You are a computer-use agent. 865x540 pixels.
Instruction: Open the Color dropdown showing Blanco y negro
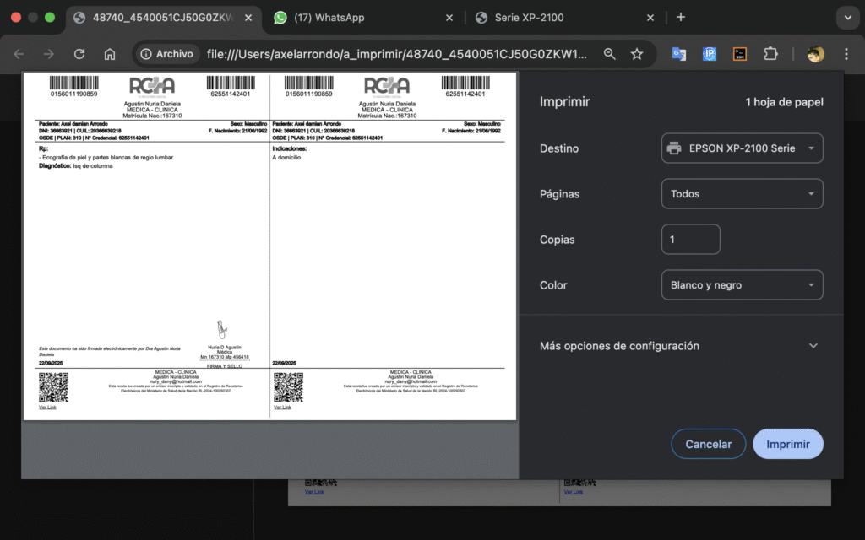[x=742, y=285]
